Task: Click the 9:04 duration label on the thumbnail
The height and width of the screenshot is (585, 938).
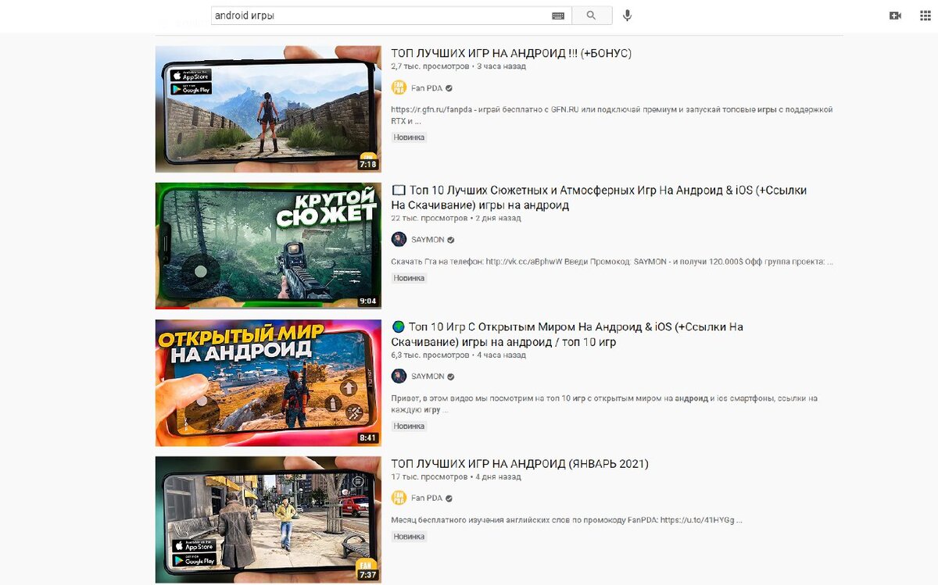Action: pos(367,301)
